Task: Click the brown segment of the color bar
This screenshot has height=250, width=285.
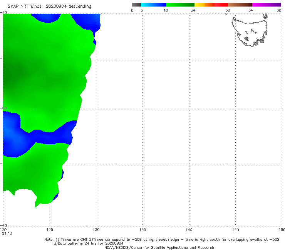Action: (x=240, y=5)
